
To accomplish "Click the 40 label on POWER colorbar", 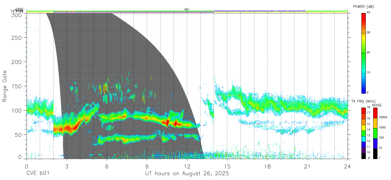I will point(369,12).
